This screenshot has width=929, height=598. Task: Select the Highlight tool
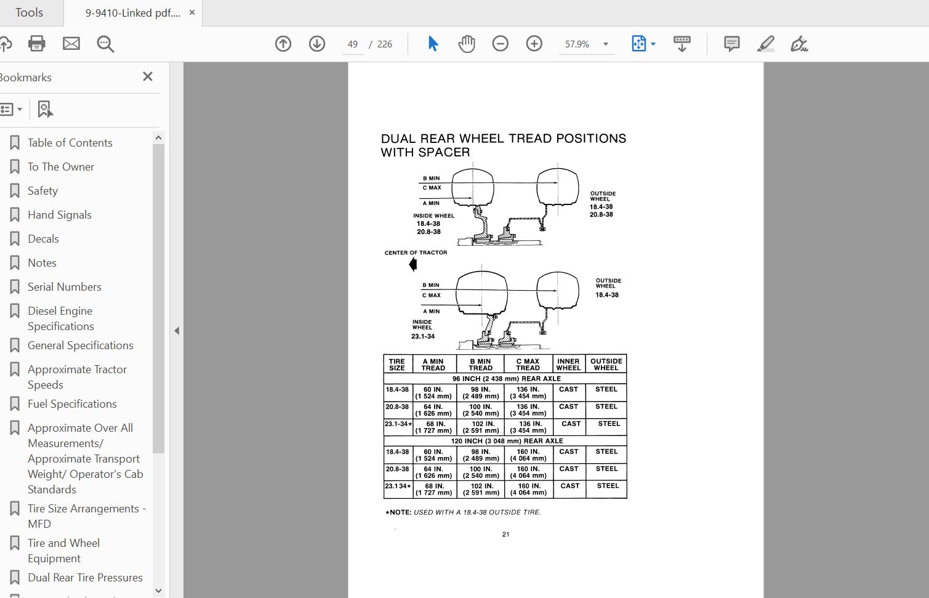coord(765,44)
